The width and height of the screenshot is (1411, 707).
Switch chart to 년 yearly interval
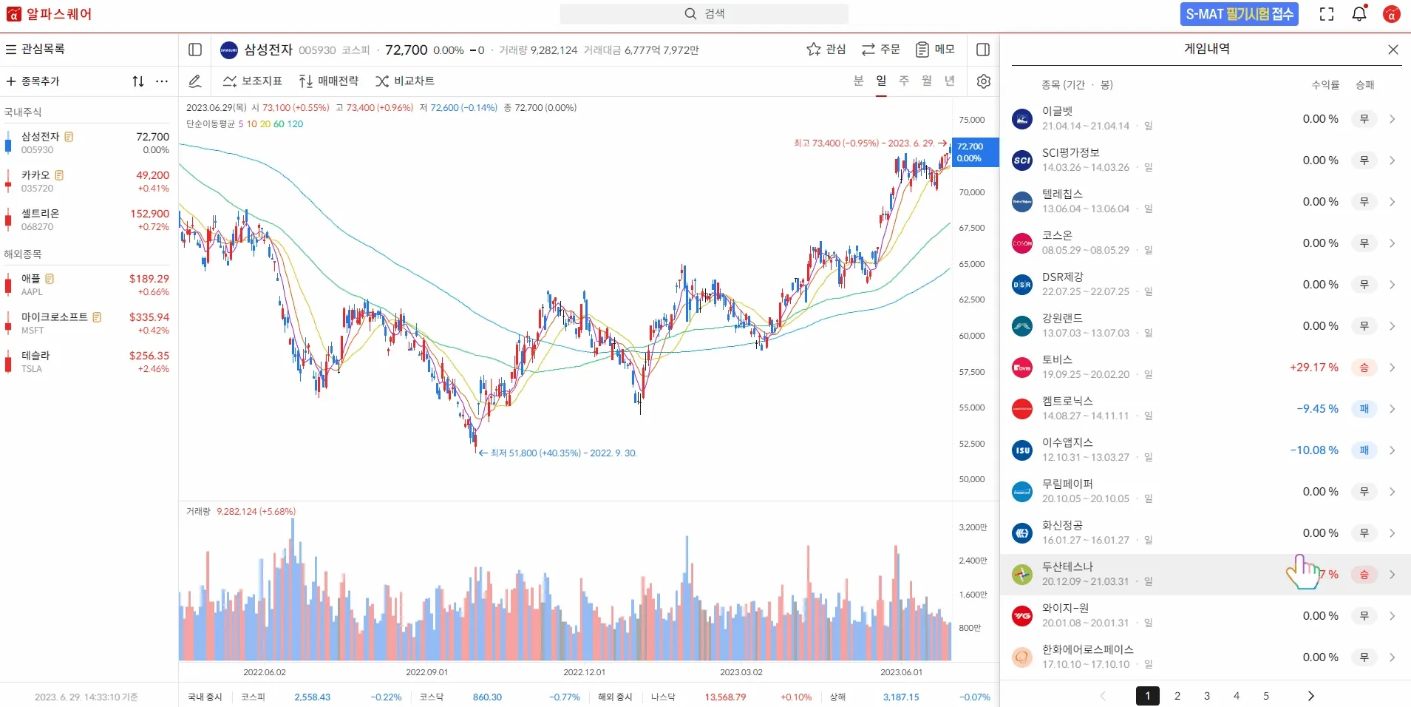pos(950,81)
